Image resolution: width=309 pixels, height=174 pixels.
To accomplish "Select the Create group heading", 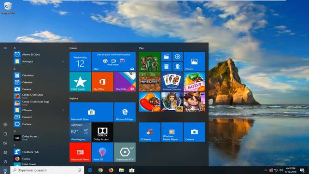I will pyautogui.click(x=73, y=48).
